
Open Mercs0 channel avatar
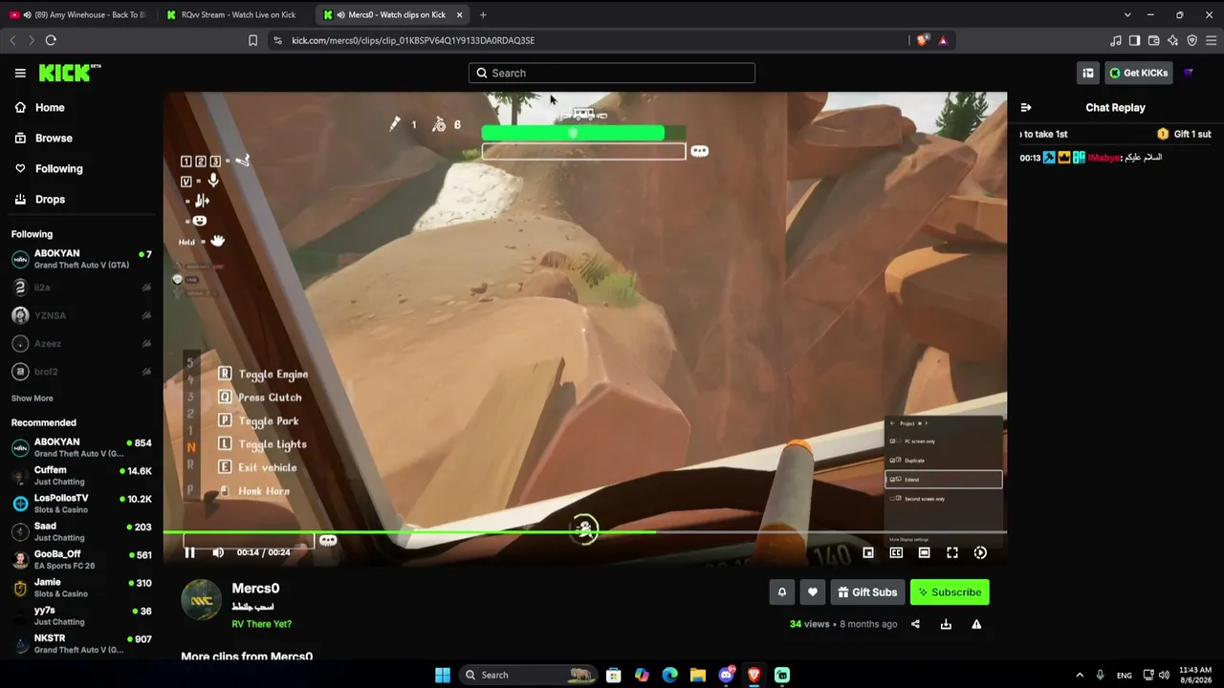point(201,600)
